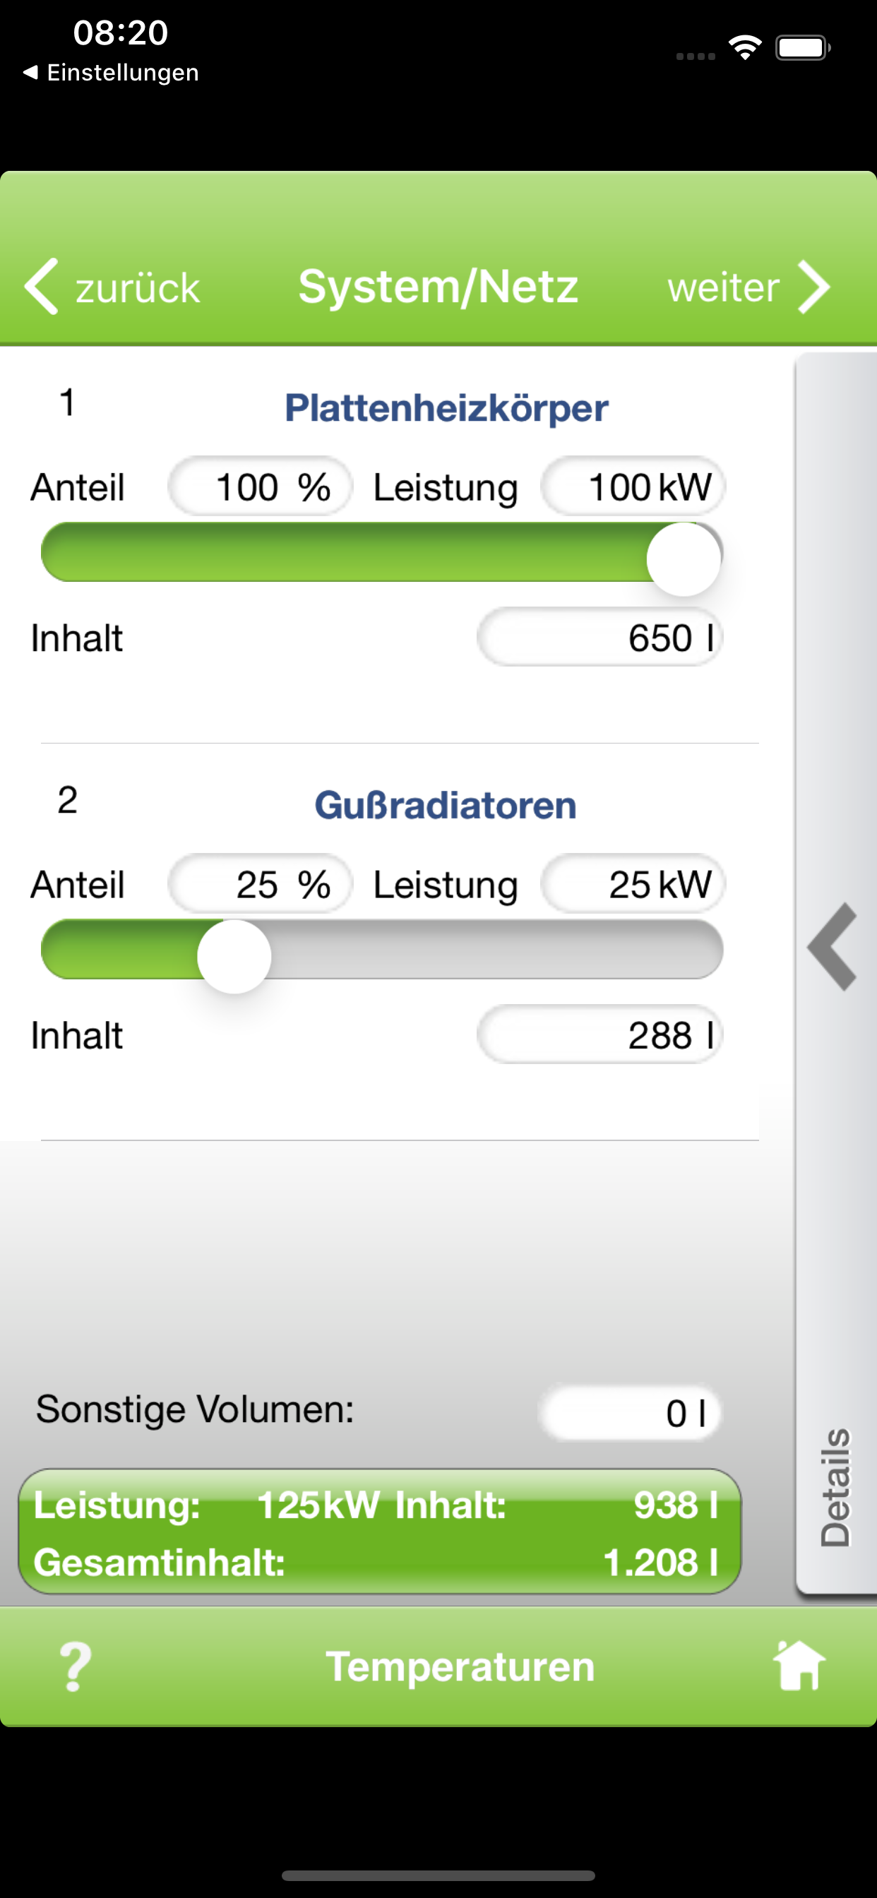Screen dimensions: 877x1898
Task: Tap the left chevron beside zurück
Action: 41,287
